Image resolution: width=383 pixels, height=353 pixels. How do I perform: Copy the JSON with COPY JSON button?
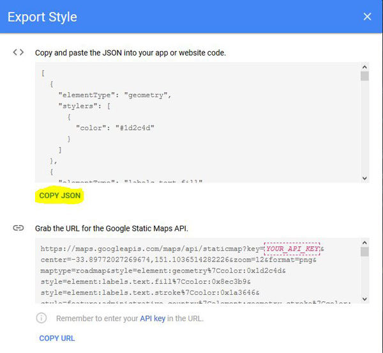point(59,196)
